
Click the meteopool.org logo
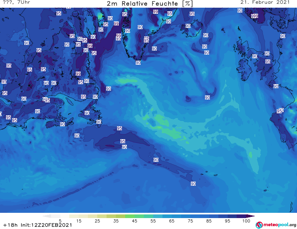276,225
